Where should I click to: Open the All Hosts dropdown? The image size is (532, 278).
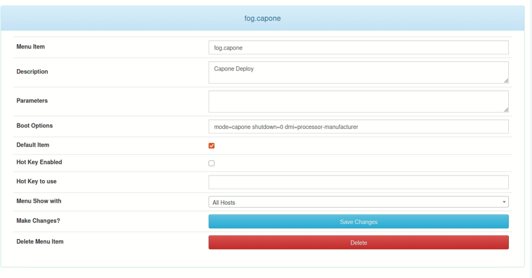pos(358,202)
